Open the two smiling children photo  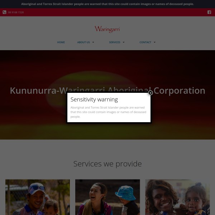pos(177,197)
